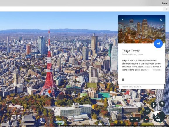Select the Tokyo Tower card title
169x127 pixels.
click(x=131, y=51)
